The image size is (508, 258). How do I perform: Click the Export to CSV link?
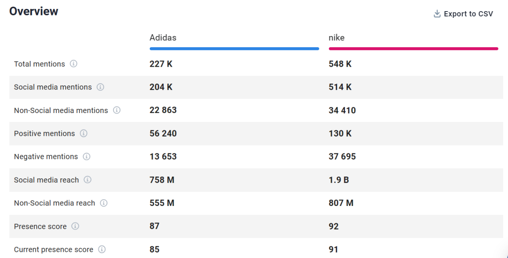click(468, 14)
